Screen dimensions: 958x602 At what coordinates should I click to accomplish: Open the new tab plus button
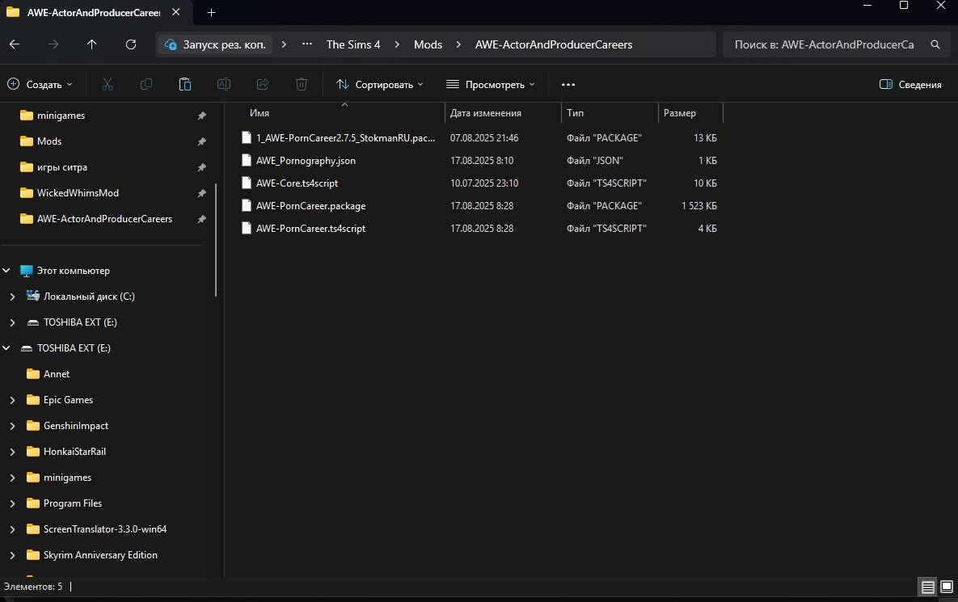point(211,12)
